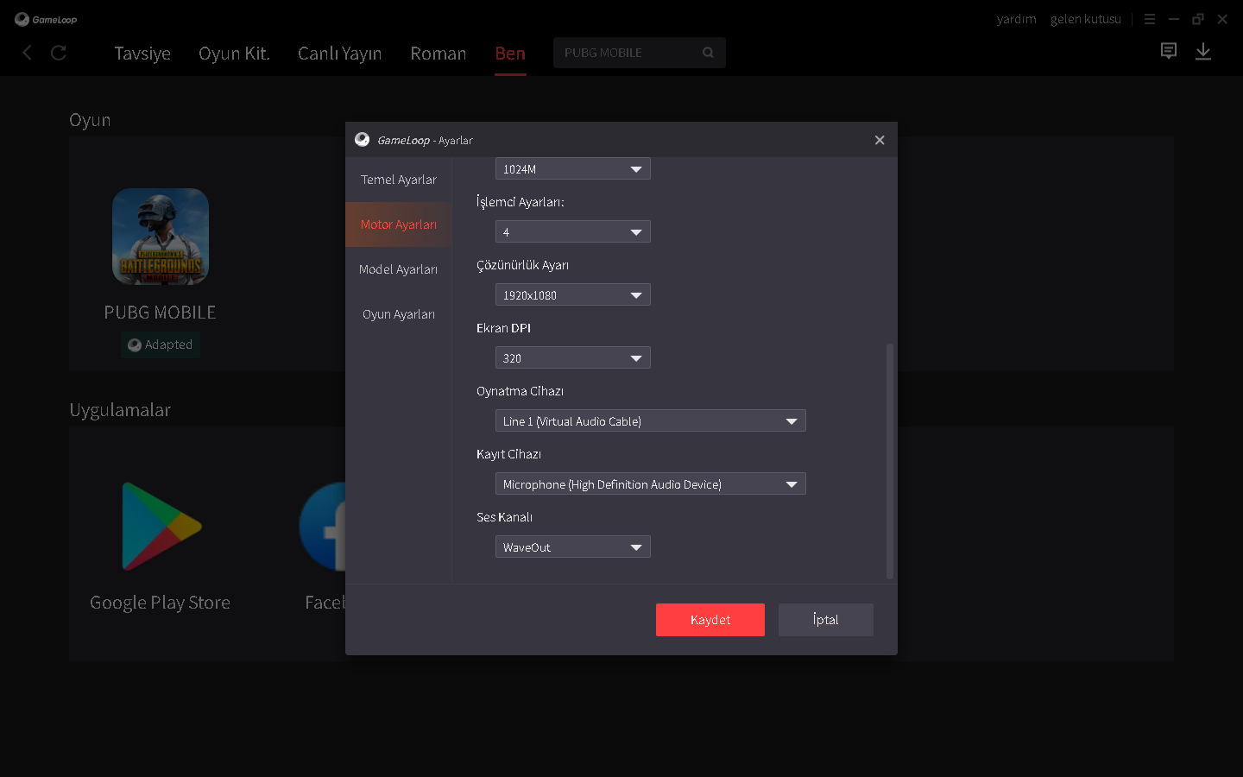Click the GameLoop icon in settings dialog
This screenshot has width=1243, height=777.
click(363, 140)
